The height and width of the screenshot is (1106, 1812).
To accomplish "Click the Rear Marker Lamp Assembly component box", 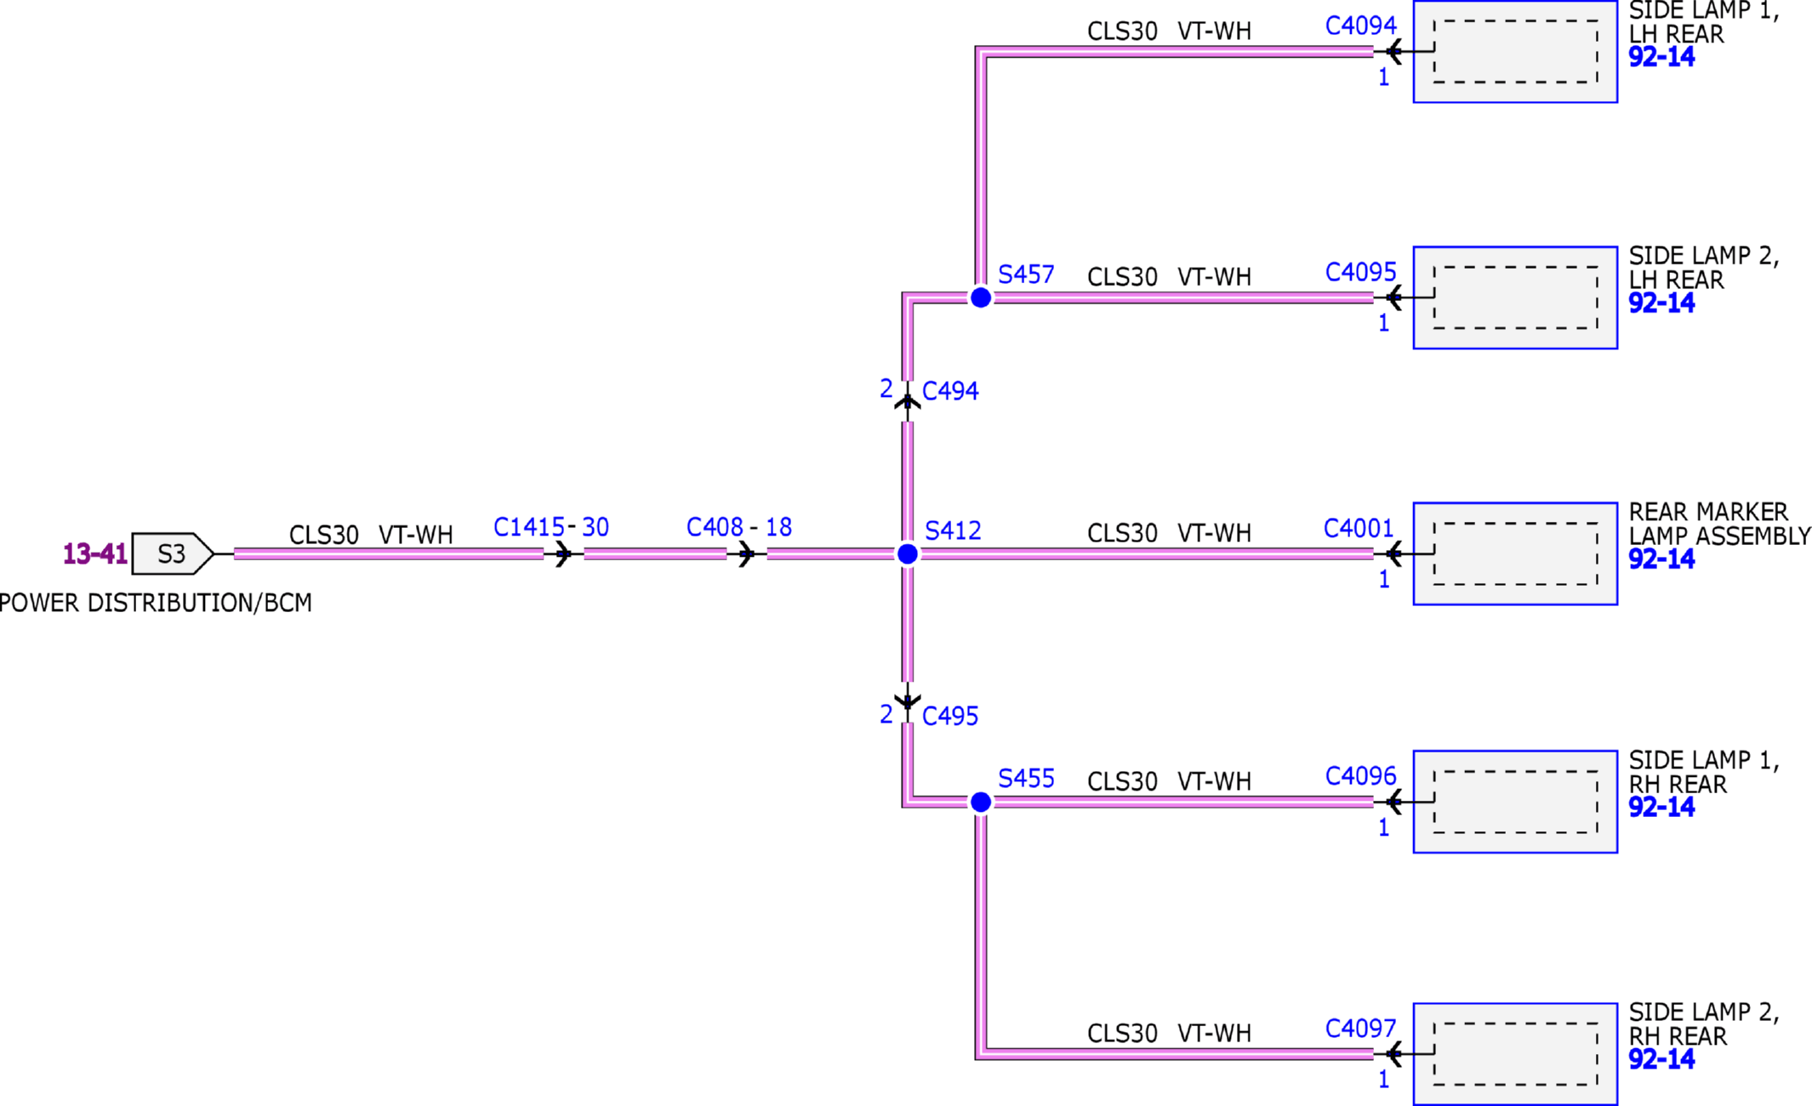I will 1515,553.
